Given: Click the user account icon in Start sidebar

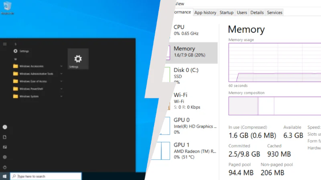Looking at the screenshot, I should 5,127.
